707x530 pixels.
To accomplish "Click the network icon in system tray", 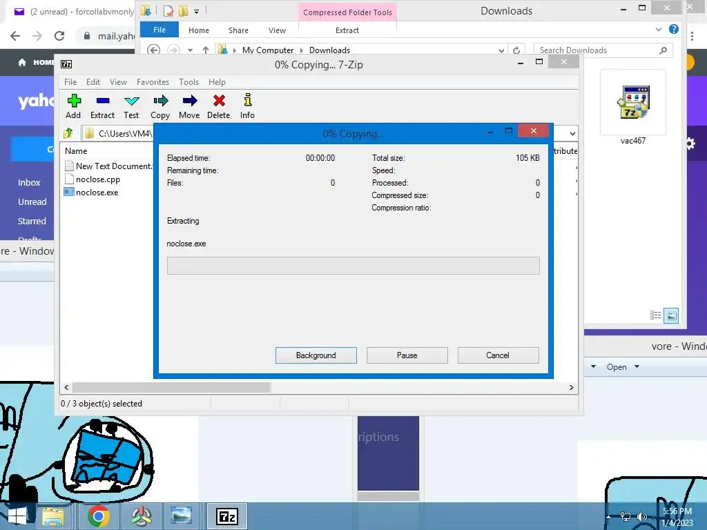I will (626, 516).
